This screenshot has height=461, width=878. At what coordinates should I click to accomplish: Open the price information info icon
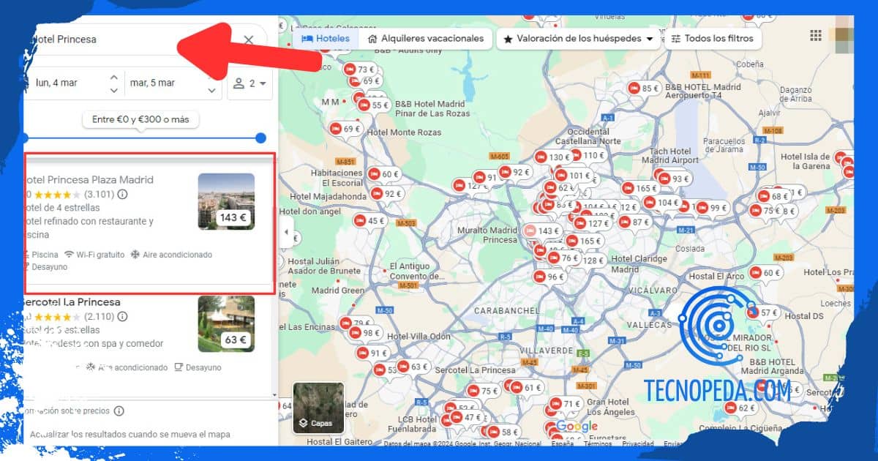[x=119, y=411]
